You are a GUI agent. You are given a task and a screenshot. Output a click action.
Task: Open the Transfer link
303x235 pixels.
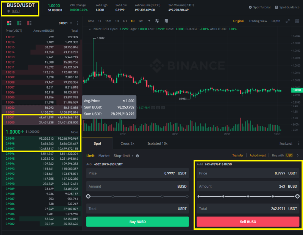238,156
